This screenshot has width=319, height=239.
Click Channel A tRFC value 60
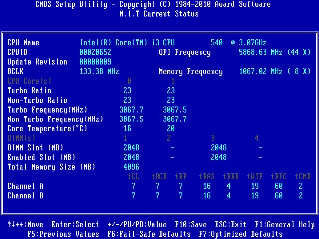coord(279,186)
